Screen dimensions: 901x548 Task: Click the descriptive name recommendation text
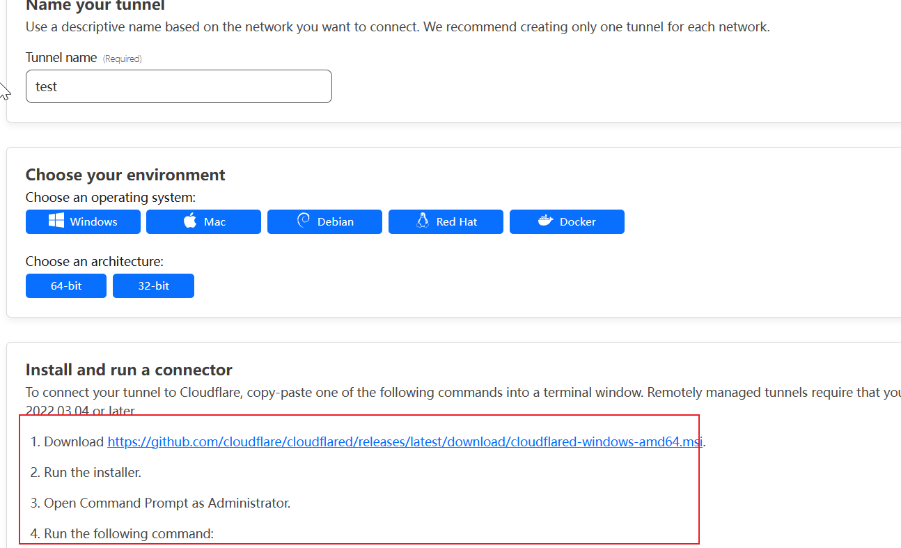click(398, 28)
